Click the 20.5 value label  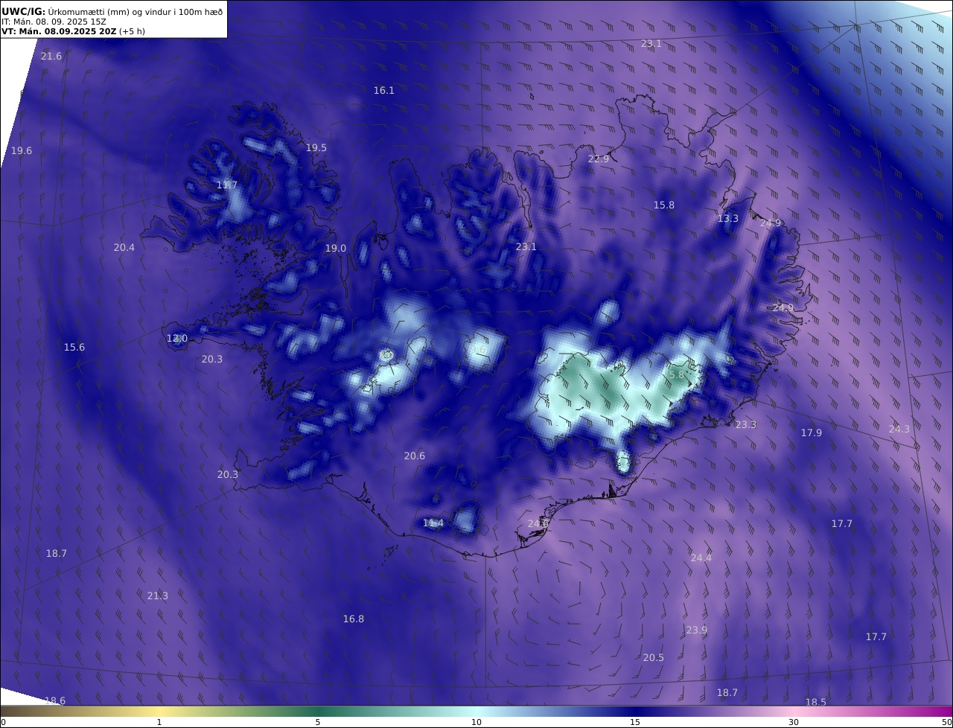(x=654, y=658)
